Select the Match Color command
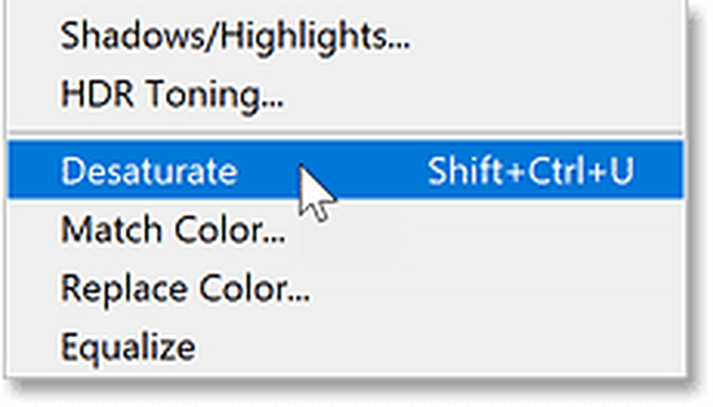This screenshot has height=407, width=713. click(x=173, y=230)
